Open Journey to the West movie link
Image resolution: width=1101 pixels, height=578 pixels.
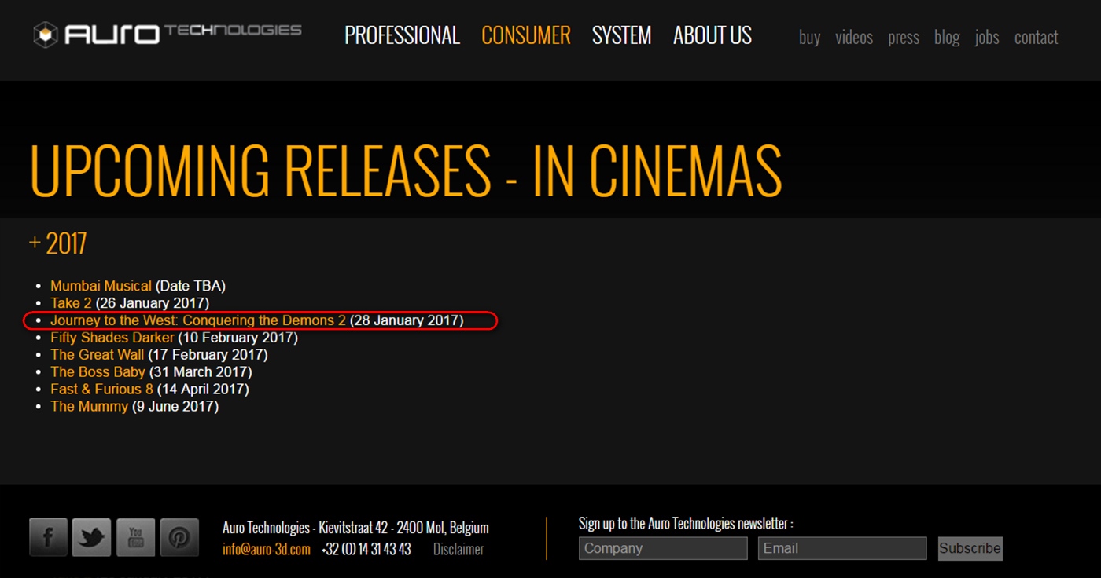pos(198,320)
